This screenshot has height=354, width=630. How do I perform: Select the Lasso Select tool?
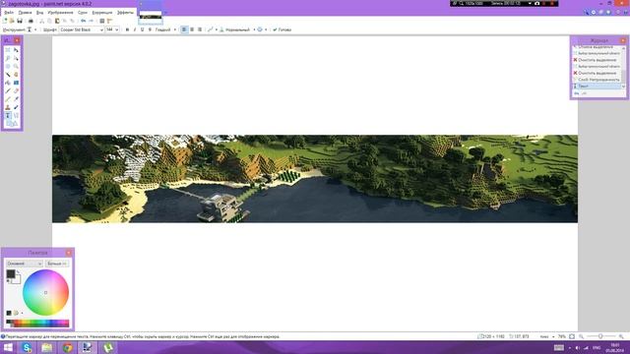(8, 58)
